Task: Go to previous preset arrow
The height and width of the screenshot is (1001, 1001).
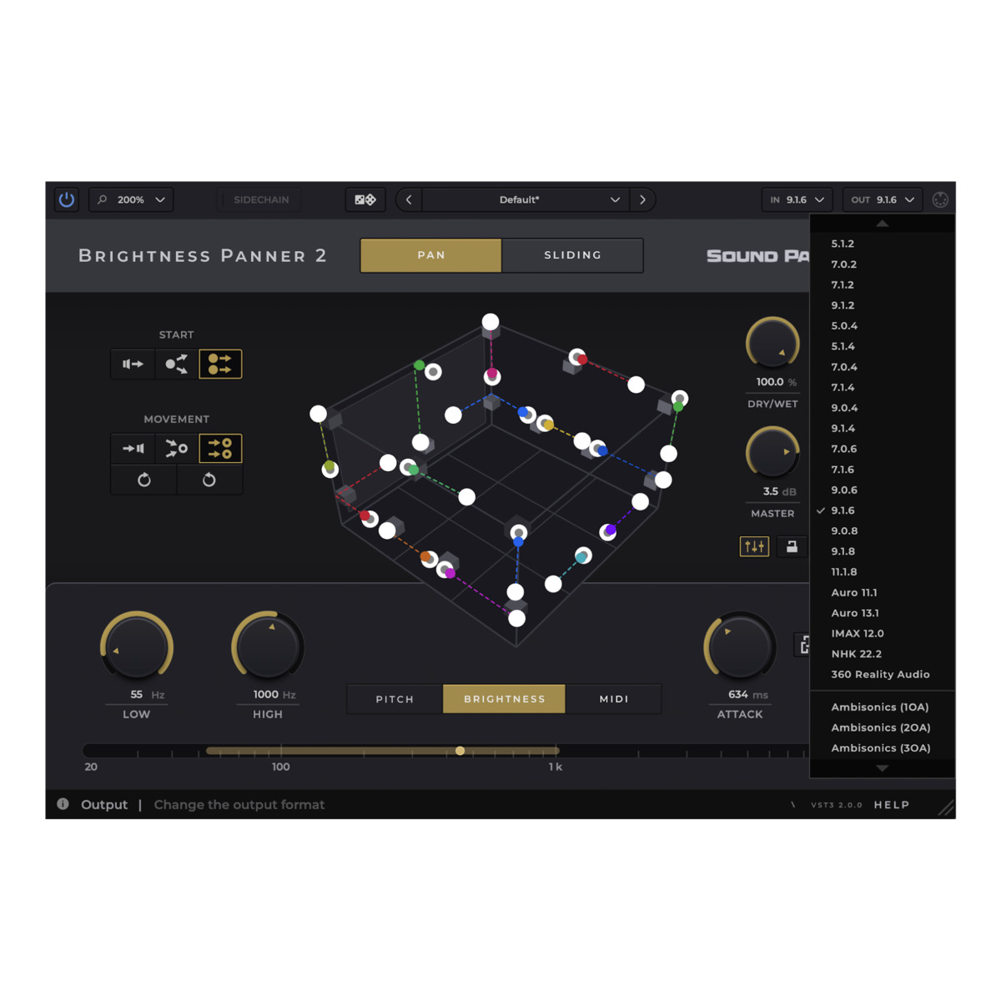Action: point(409,200)
